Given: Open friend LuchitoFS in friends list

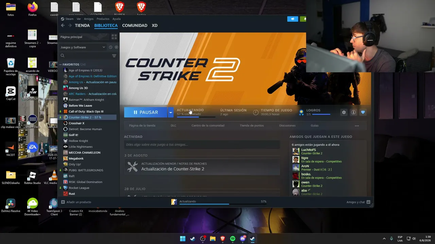Looking at the screenshot, I should tap(308, 150).
